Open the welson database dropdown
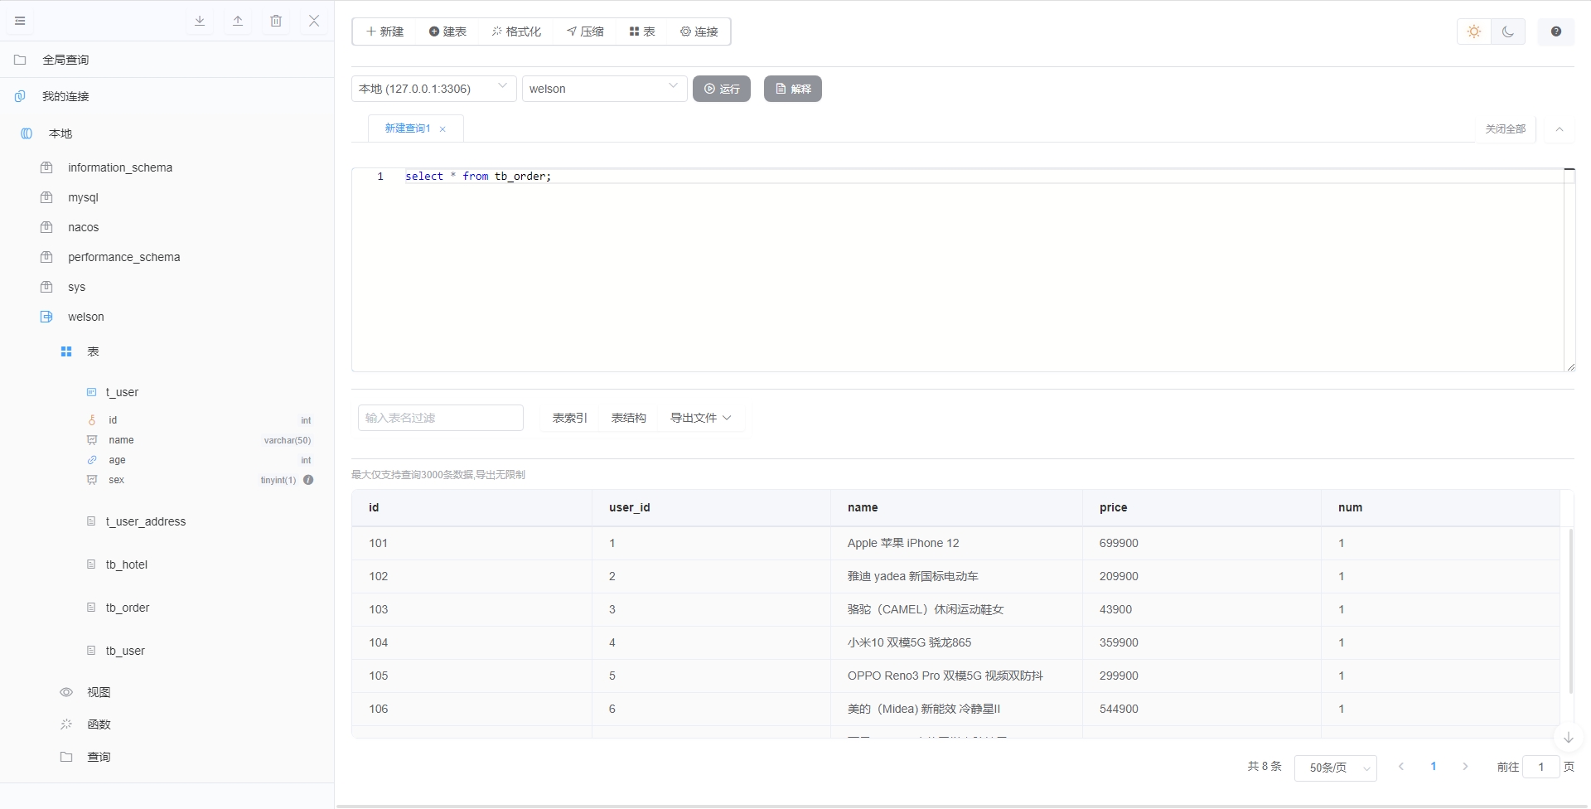This screenshot has width=1591, height=809. [x=605, y=89]
